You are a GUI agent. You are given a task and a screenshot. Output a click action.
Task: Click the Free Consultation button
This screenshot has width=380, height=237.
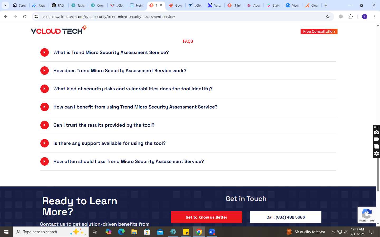tap(319, 31)
